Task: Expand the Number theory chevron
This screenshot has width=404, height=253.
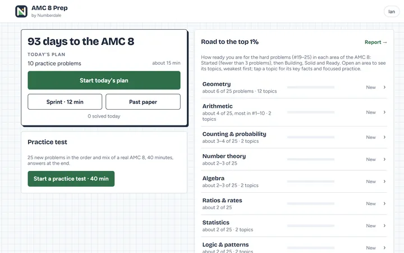Action: point(384,159)
